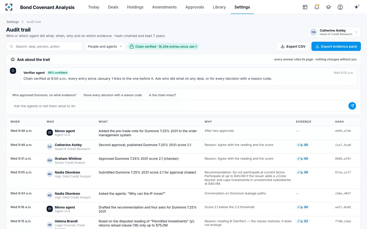Open the user account icon
This screenshot has height=229, width=367.
tap(340, 7)
